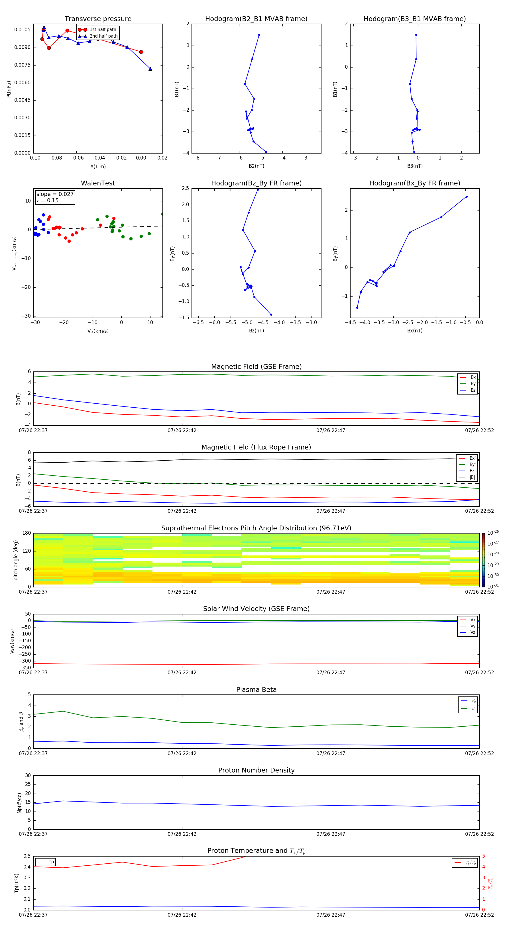Viewport: 513px width, 940px height.
Task: Click the 'Bz' legend entry in GSE plot
Action: pos(468,390)
